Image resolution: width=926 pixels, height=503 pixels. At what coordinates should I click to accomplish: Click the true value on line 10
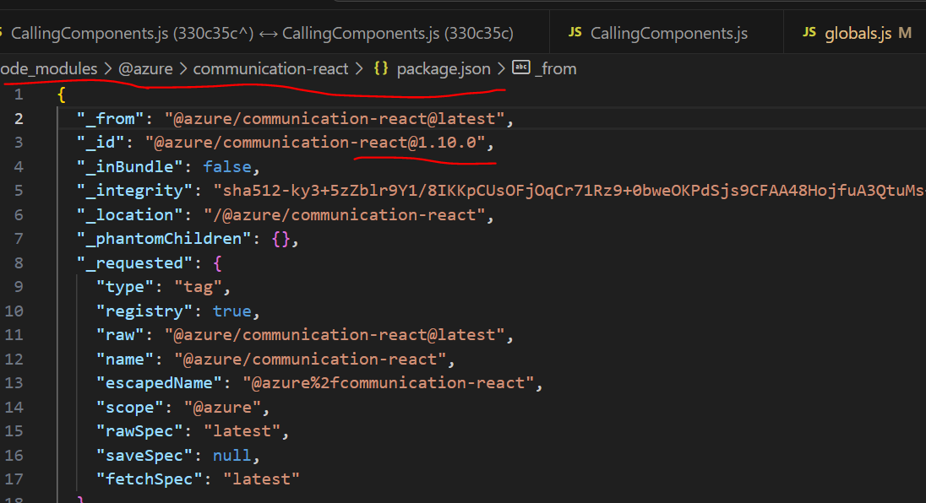pyautogui.click(x=232, y=311)
